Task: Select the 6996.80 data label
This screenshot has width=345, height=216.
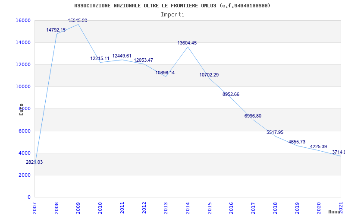Action: 253,116
